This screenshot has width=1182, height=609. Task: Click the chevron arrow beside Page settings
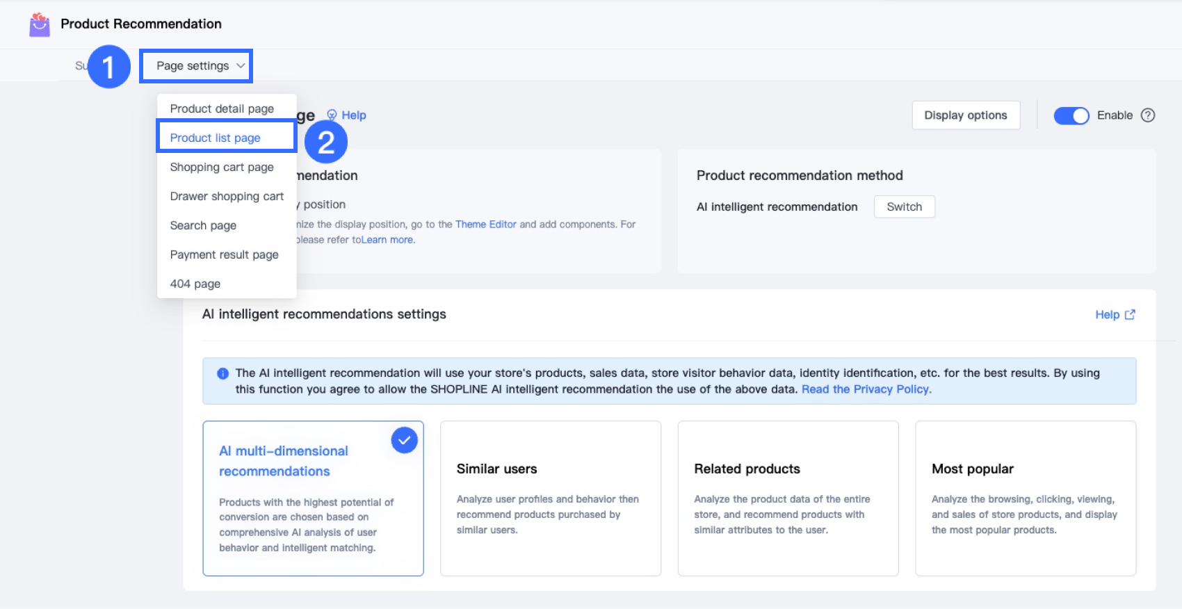[241, 66]
